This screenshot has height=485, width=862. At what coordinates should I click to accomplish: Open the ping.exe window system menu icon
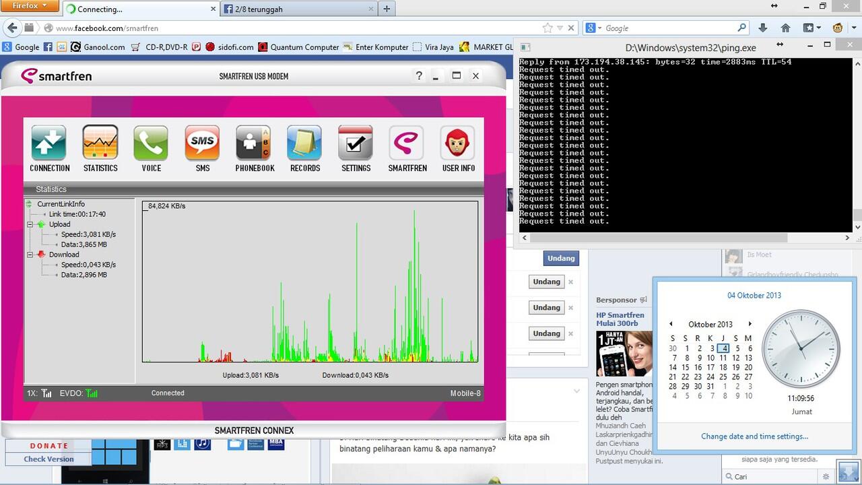tap(525, 47)
